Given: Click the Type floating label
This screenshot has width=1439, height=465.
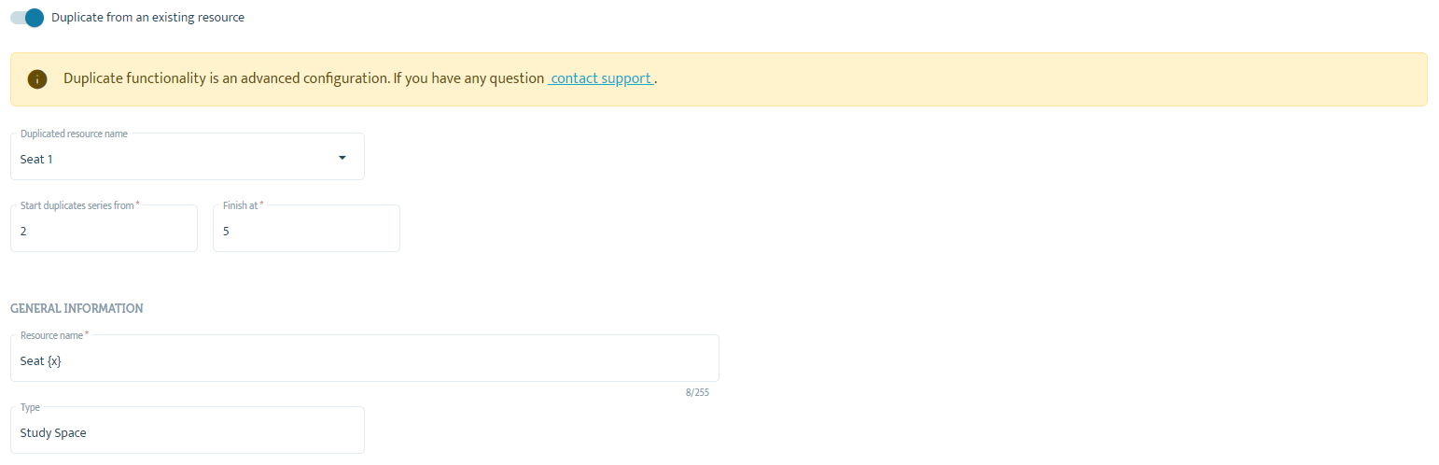Looking at the screenshot, I should [30, 407].
